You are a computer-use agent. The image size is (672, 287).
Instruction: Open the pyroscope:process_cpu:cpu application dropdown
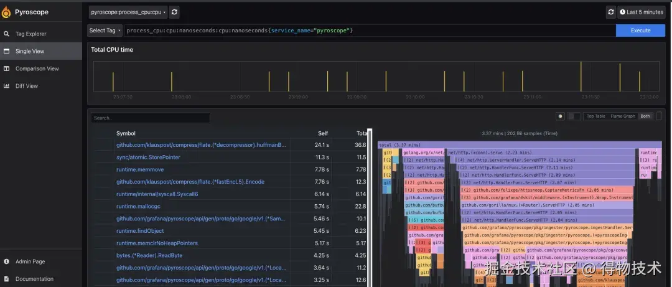coord(128,12)
